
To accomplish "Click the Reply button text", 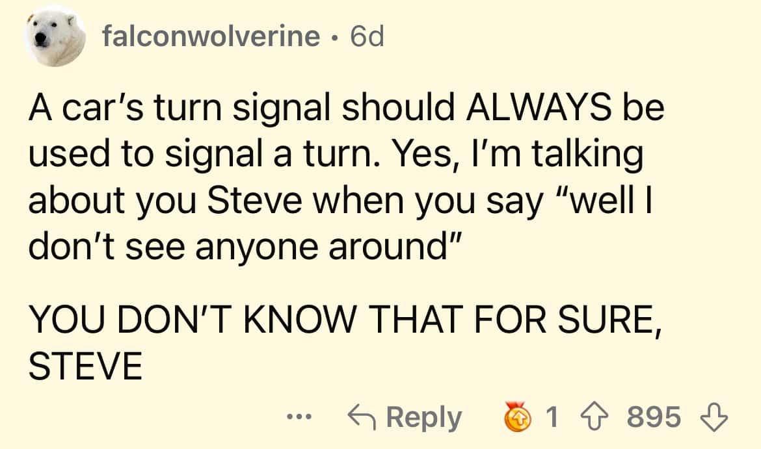I will pos(424,417).
